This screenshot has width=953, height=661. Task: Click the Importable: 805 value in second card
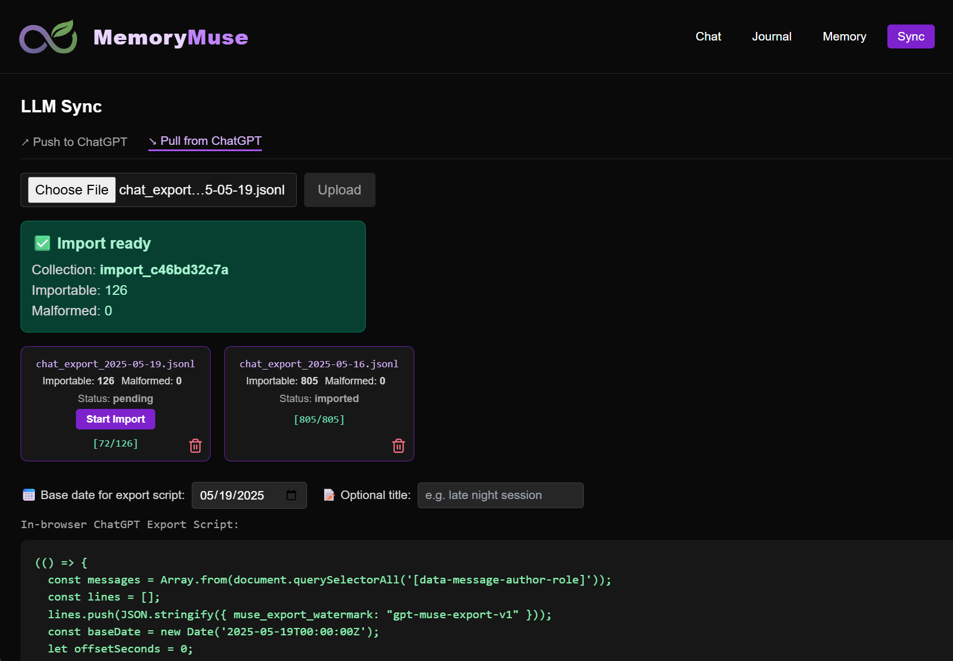pyautogui.click(x=282, y=381)
